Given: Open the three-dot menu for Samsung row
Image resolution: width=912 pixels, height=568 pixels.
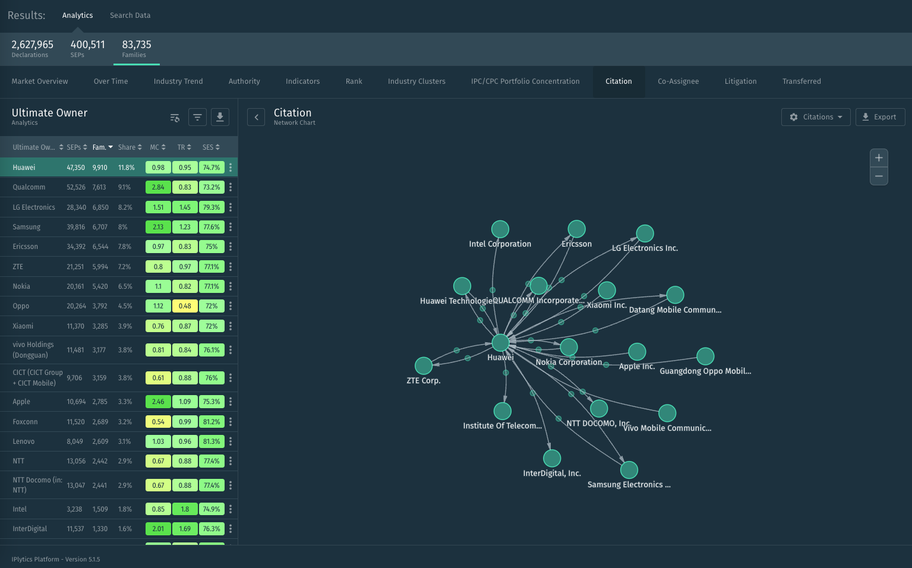Looking at the screenshot, I should pyautogui.click(x=231, y=227).
